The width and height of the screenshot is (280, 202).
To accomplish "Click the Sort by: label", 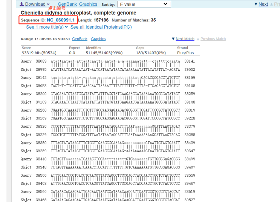I will pyautogui.click(x=108, y=5).
